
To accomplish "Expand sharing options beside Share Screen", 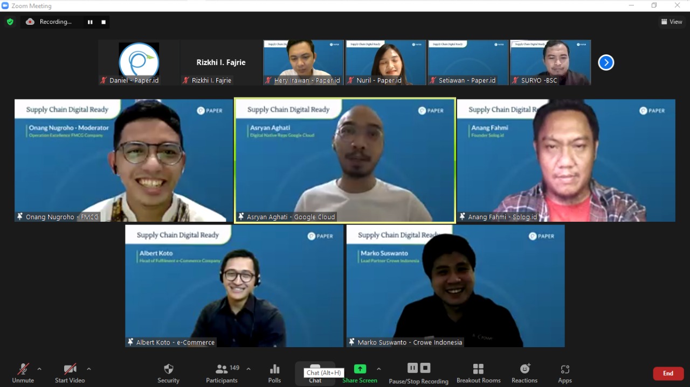I will tap(379, 370).
